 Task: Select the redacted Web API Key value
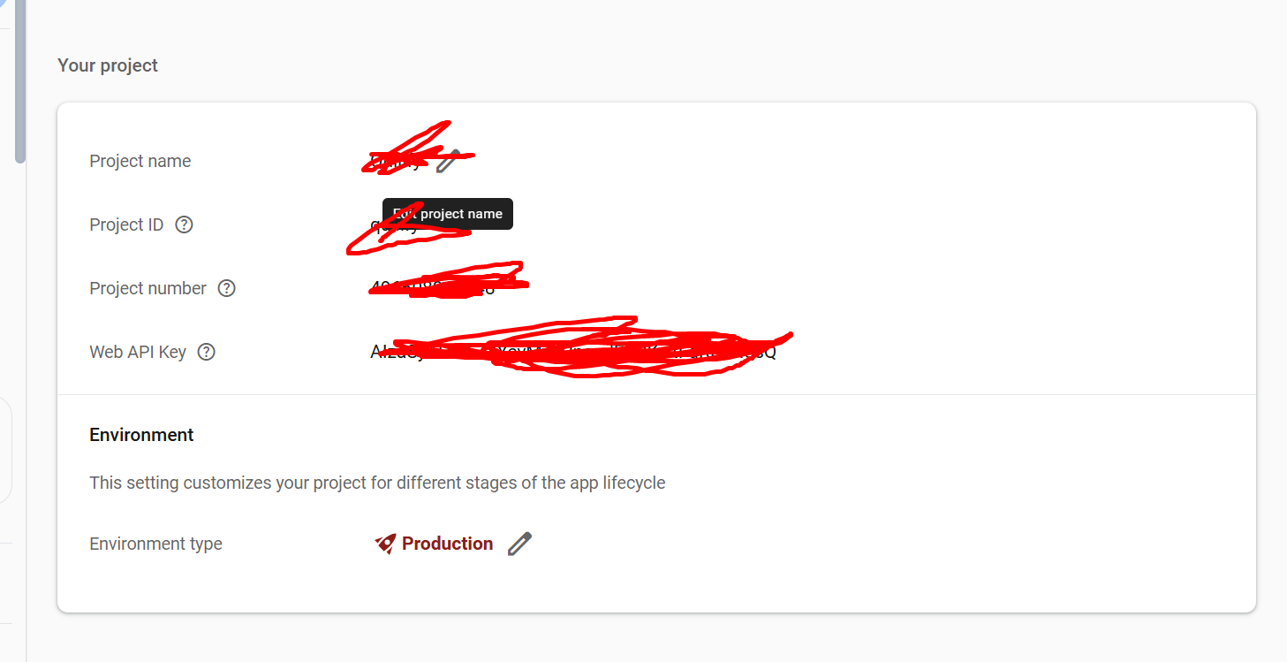click(x=573, y=352)
